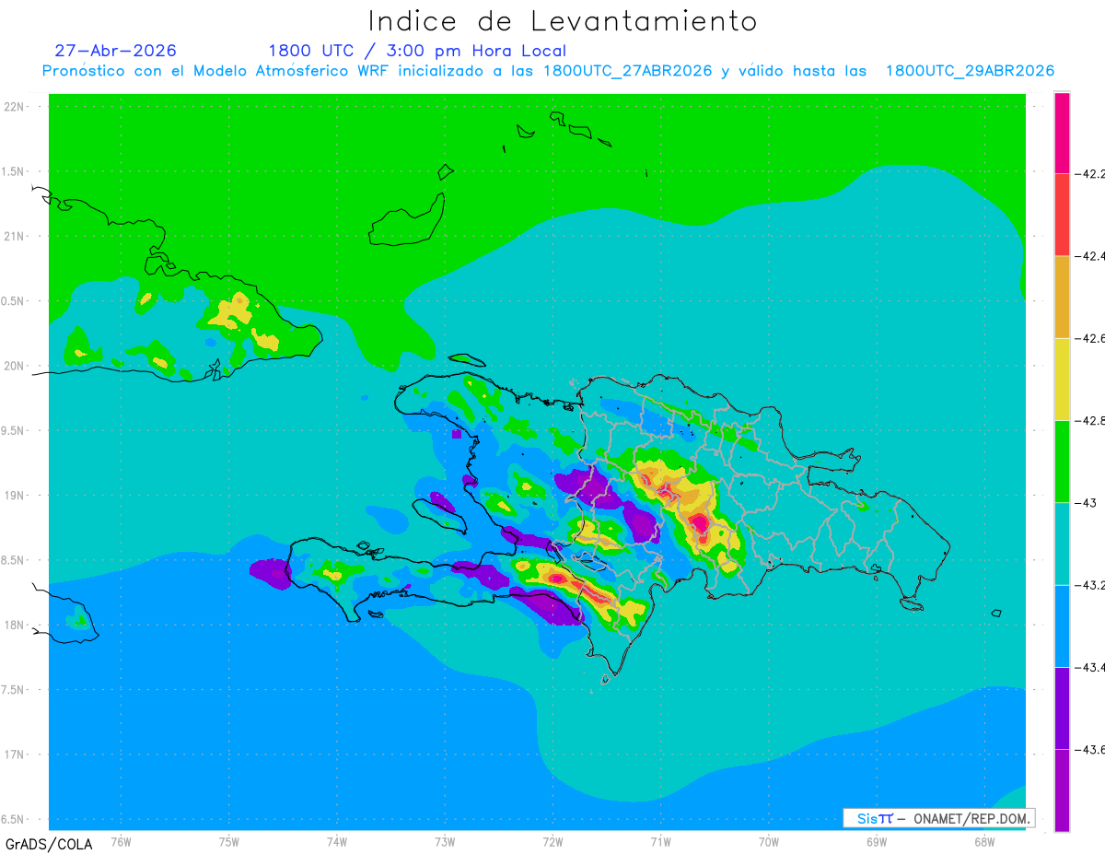Screen dimensions: 1105x854
Task: Click the 72W longitude axis label
Action: point(552,841)
